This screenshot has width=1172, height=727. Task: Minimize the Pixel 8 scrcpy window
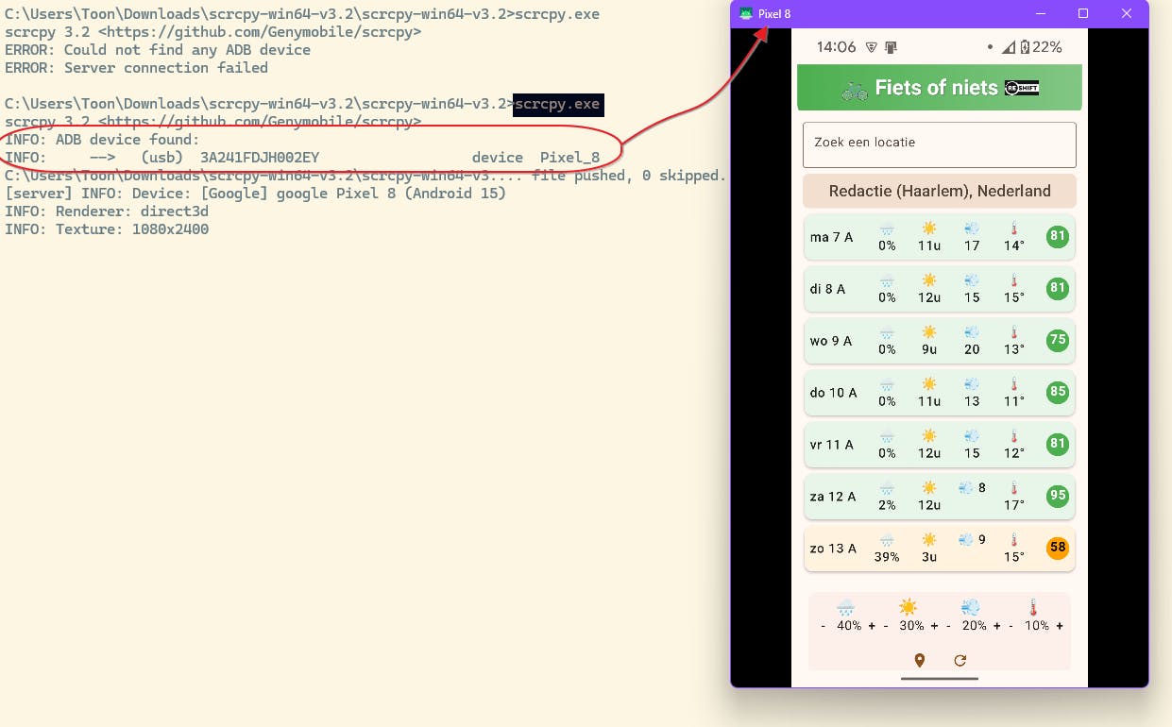(1041, 13)
